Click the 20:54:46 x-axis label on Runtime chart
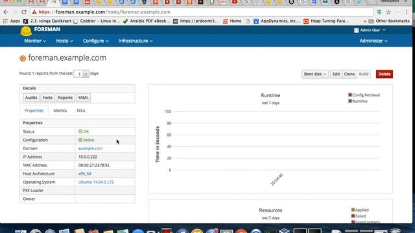Screen dimensions: 415x233 (277, 180)
